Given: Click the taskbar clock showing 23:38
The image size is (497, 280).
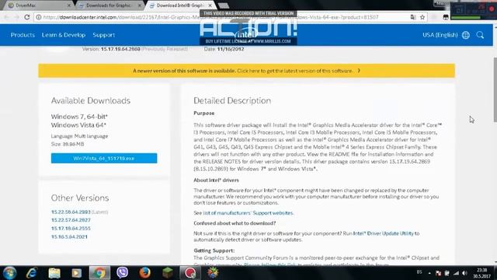Looking at the screenshot, I should click(481, 273).
